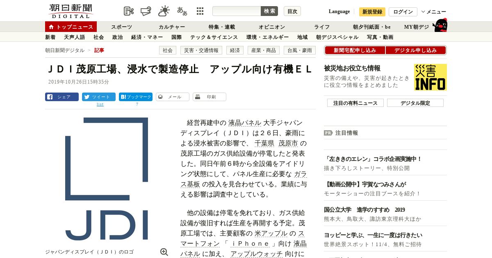This screenshot has width=492, height=258.
Task: Open the JDI logo image thumbnail
Action: (x=107, y=179)
